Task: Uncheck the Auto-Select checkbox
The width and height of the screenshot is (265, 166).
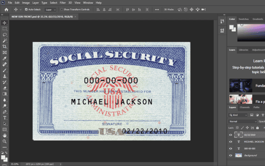Action: (x=26, y=9)
